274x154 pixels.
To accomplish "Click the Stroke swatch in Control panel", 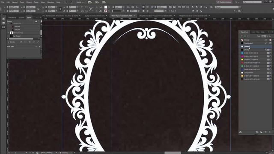I will 106,11.
